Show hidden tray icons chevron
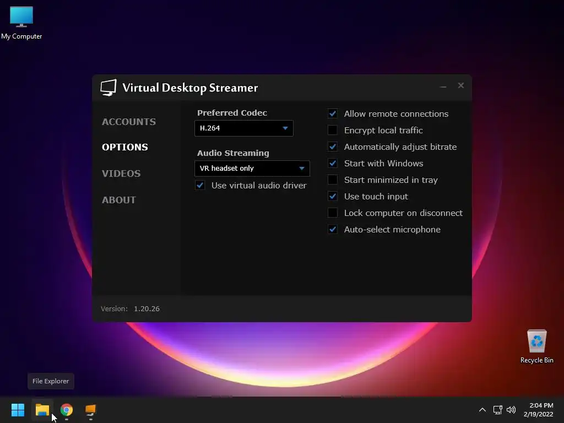564x423 pixels. coord(482,410)
